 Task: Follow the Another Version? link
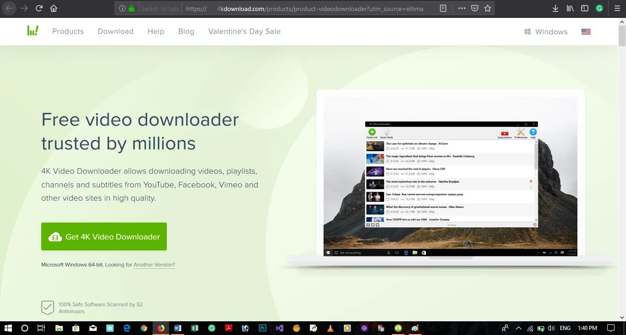154,265
